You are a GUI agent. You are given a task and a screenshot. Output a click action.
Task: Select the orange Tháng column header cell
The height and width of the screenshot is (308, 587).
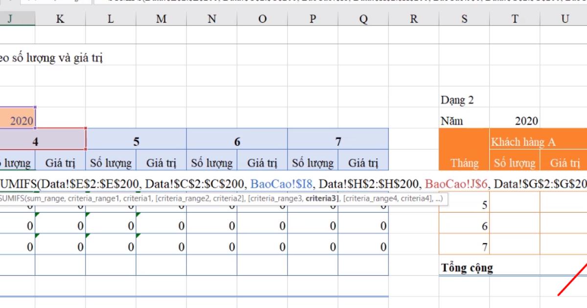tap(464, 163)
